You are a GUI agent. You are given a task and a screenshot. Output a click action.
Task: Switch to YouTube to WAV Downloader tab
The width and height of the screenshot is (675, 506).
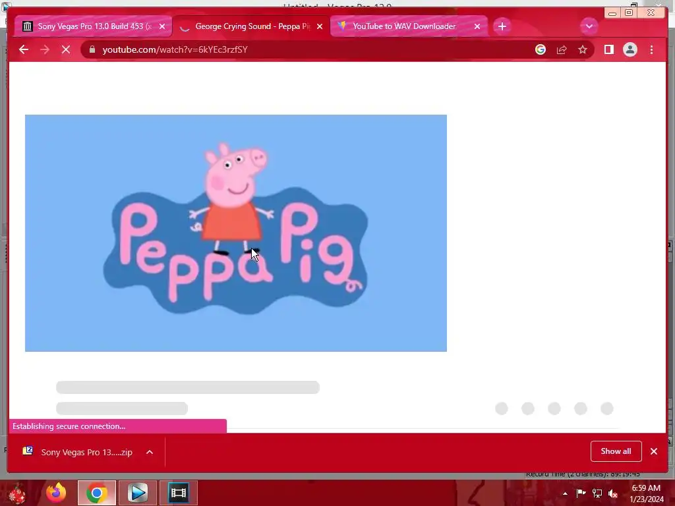tap(409, 26)
